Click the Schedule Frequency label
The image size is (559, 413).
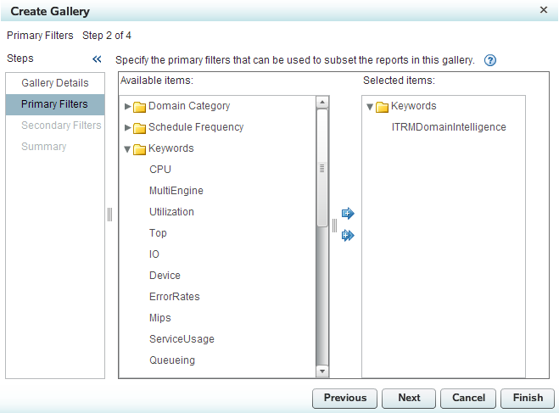pyautogui.click(x=196, y=127)
